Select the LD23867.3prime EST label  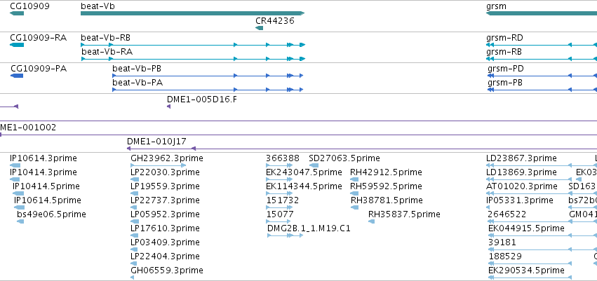pyautogui.click(x=521, y=158)
